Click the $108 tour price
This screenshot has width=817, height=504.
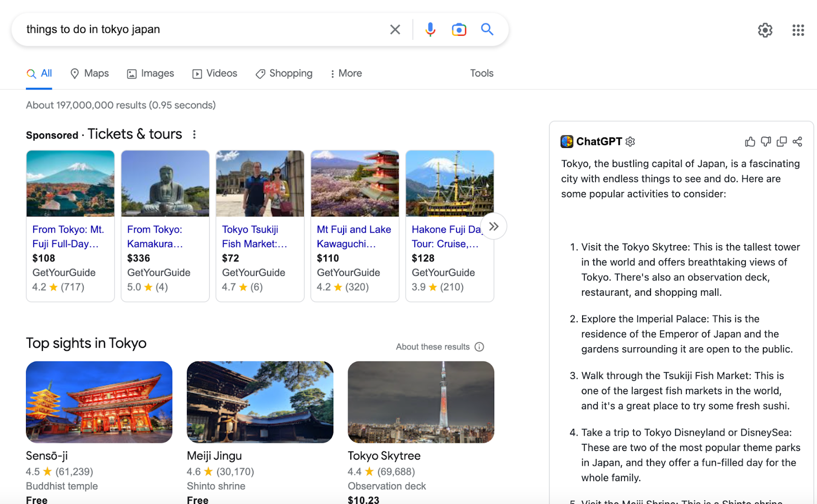pos(44,258)
